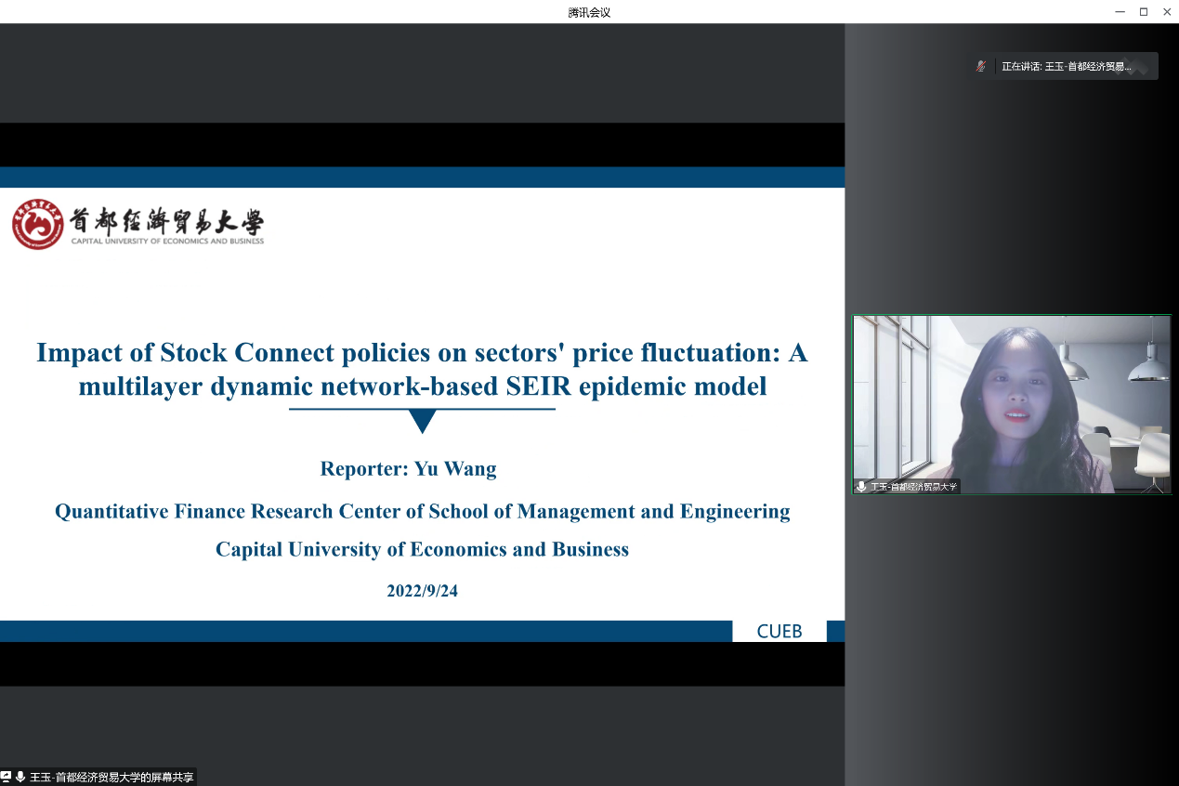Click the 'CUEB' footer label on the slide
The width and height of the screenshot is (1179, 786).
(x=779, y=632)
